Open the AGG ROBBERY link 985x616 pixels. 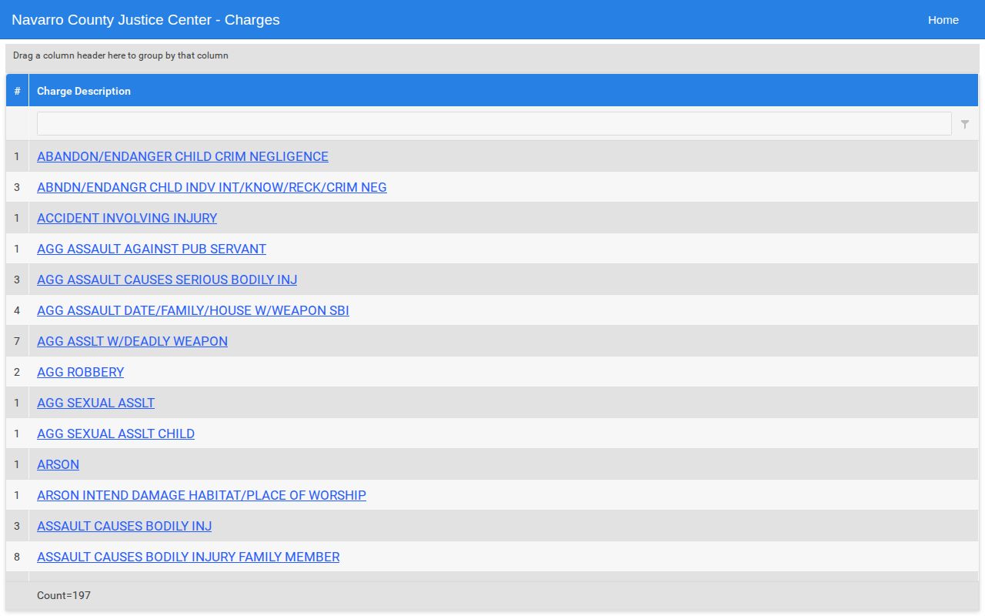pos(80,372)
